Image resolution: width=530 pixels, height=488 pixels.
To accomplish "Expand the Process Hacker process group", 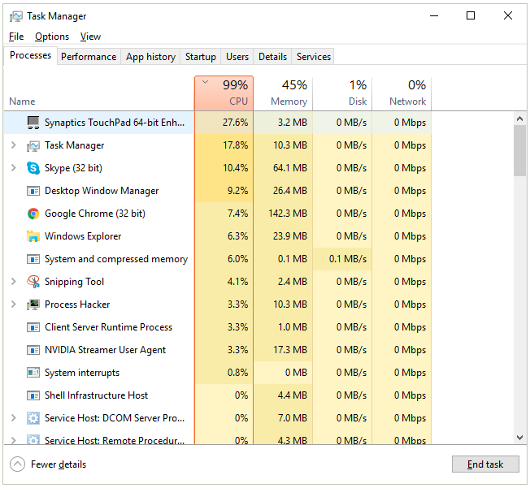I will (x=14, y=304).
